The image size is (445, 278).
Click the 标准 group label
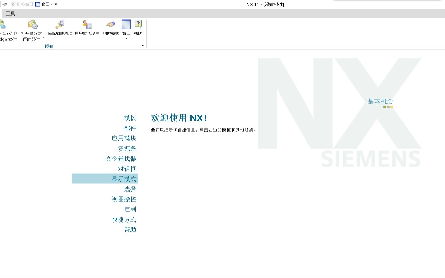point(49,46)
